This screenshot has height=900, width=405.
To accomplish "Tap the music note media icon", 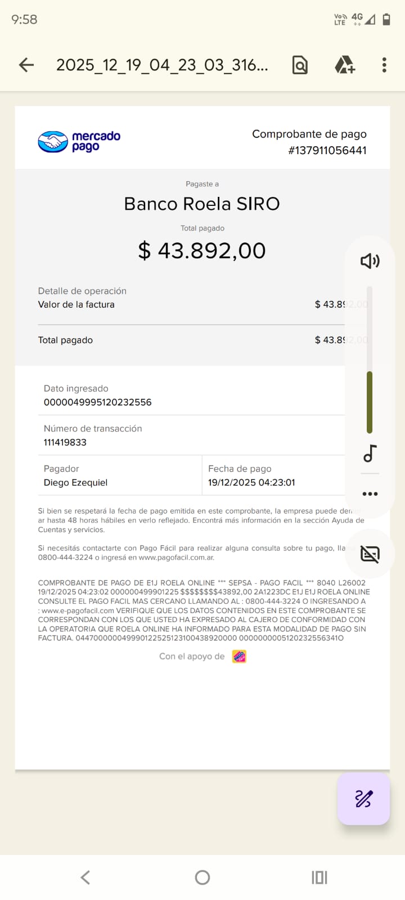I will [370, 453].
